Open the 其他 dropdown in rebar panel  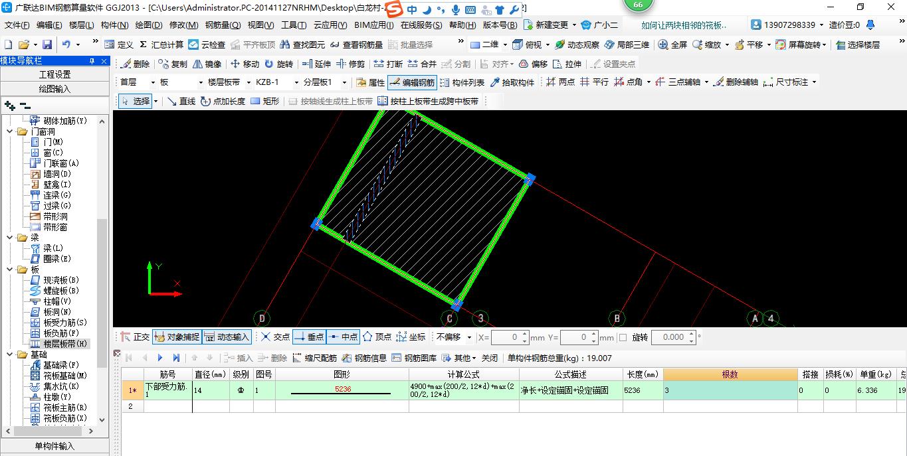click(x=461, y=358)
